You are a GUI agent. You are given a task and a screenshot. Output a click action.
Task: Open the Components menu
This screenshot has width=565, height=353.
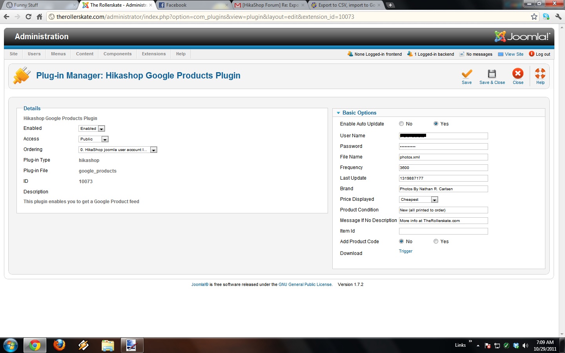[x=118, y=54]
